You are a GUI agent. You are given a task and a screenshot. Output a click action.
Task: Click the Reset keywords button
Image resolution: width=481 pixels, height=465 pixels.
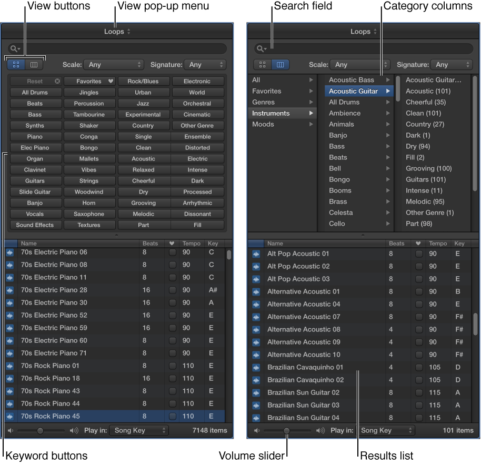pos(35,81)
